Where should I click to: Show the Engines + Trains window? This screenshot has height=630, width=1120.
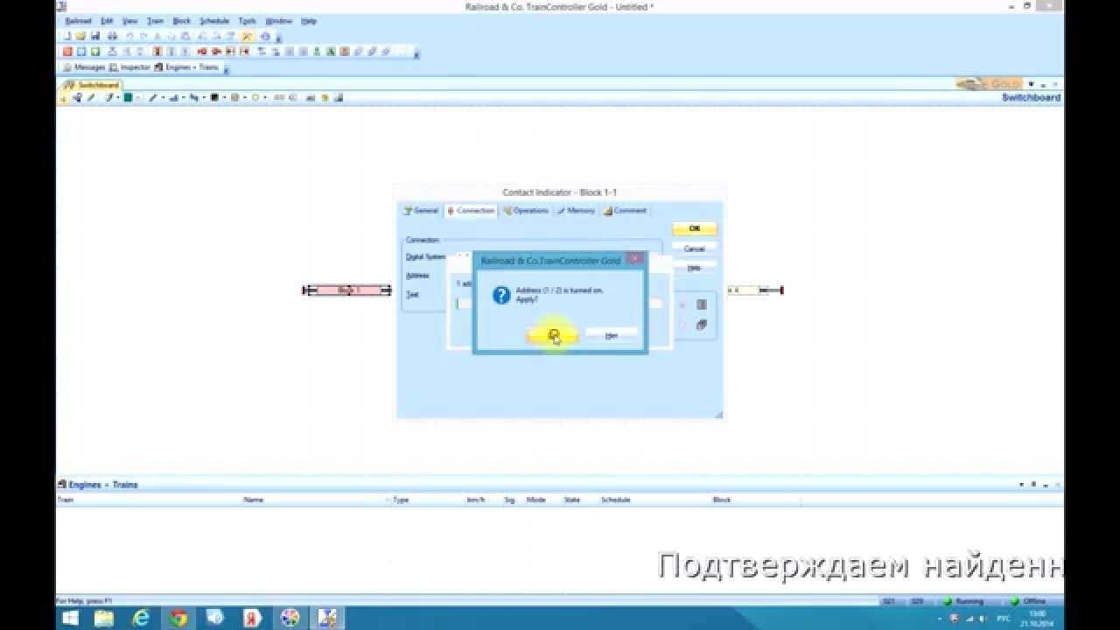point(186,67)
